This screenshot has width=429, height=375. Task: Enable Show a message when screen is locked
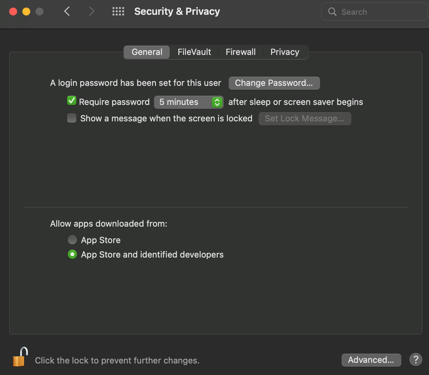(71, 118)
